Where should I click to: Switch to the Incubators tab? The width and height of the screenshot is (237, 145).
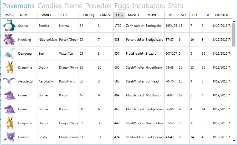click(x=148, y=6)
